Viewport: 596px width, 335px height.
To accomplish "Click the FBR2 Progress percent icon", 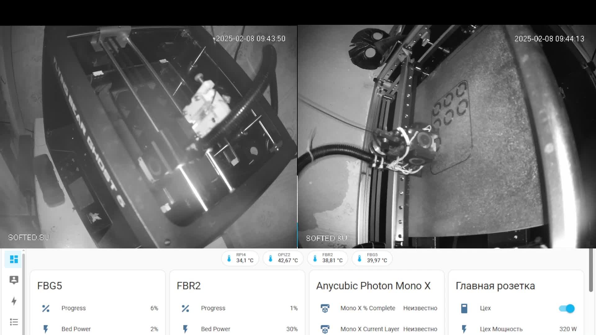I will [185, 308].
